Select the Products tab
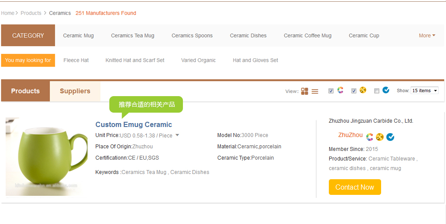This screenshot has height=224, width=446. (25, 91)
